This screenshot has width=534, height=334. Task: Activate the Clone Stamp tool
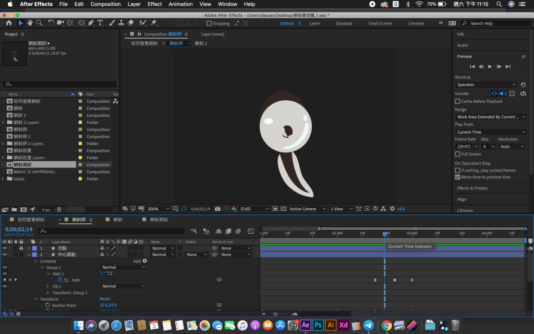coord(121,23)
